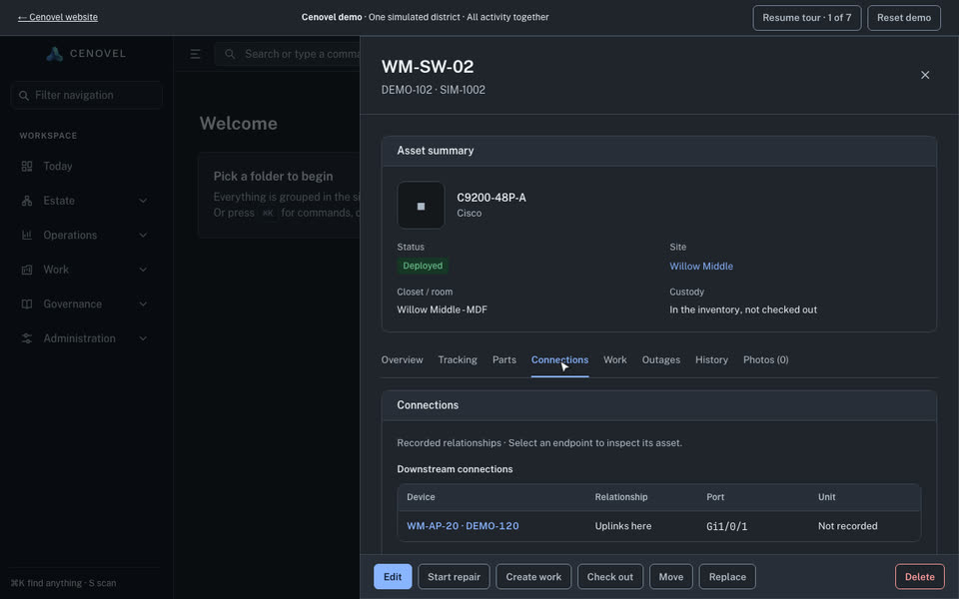Image resolution: width=959 pixels, height=599 pixels.
Task: Click the Check out button
Action: pos(609,576)
